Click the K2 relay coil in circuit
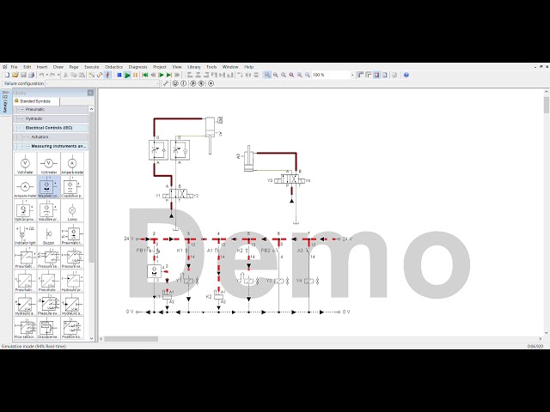 [x=219, y=297]
